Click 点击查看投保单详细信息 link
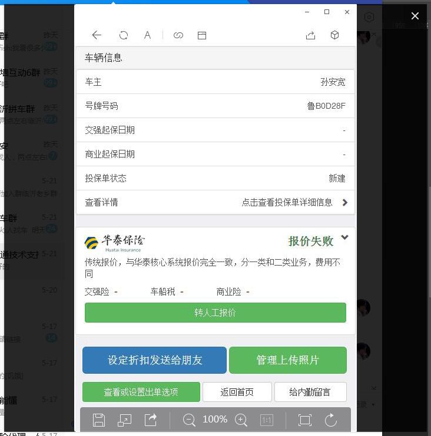Image resolution: width=431 pixels, height=436 pixels. [287, 202]
